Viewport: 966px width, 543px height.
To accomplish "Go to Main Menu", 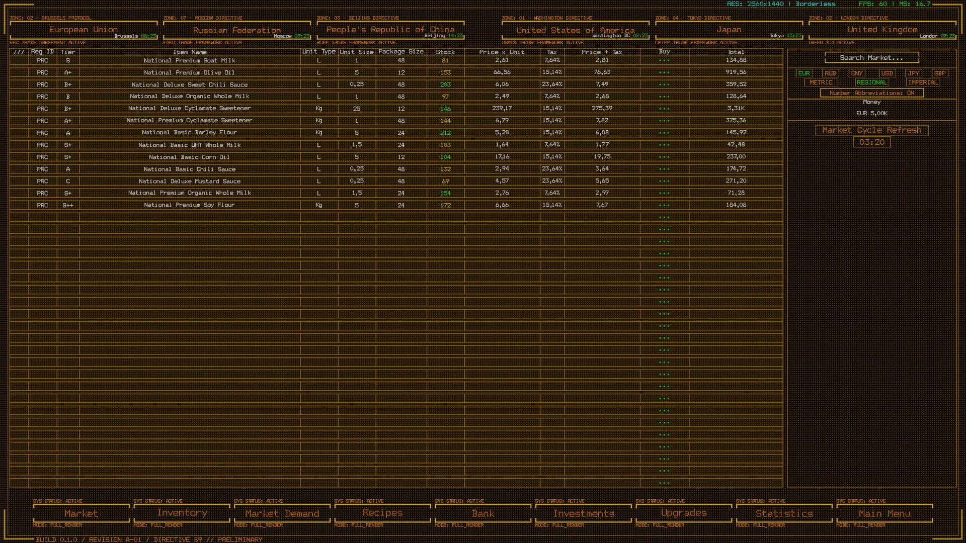I will [884, 513].
